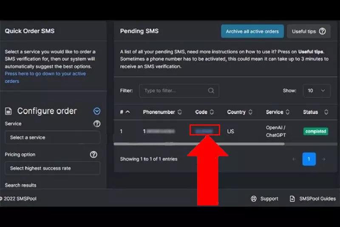The image size is (340, 227).
Task: Sort by Status column arrows
Action: pyautogui.click(x=326, y=112)
